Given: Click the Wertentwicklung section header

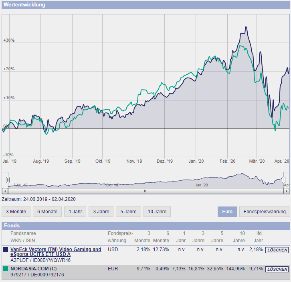Looking at the screenshot, I should [x=145, y=5].
